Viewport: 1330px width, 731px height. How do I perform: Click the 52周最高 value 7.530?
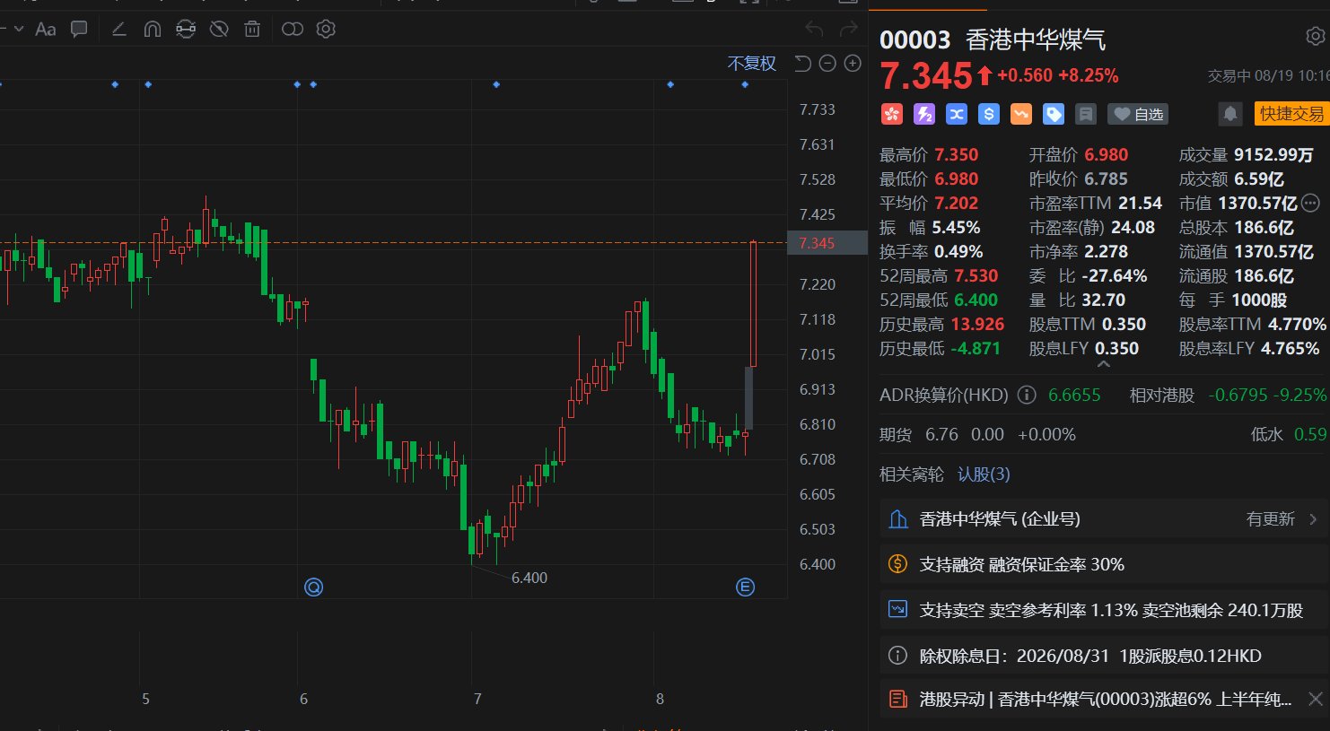tap(976, 275)
